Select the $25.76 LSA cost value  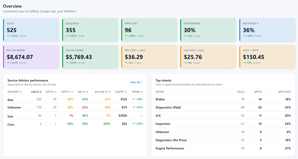193,57
